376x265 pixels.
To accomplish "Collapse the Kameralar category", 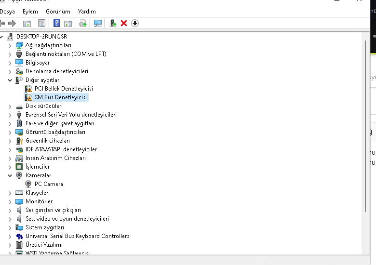I will click(x=10, y=175).
